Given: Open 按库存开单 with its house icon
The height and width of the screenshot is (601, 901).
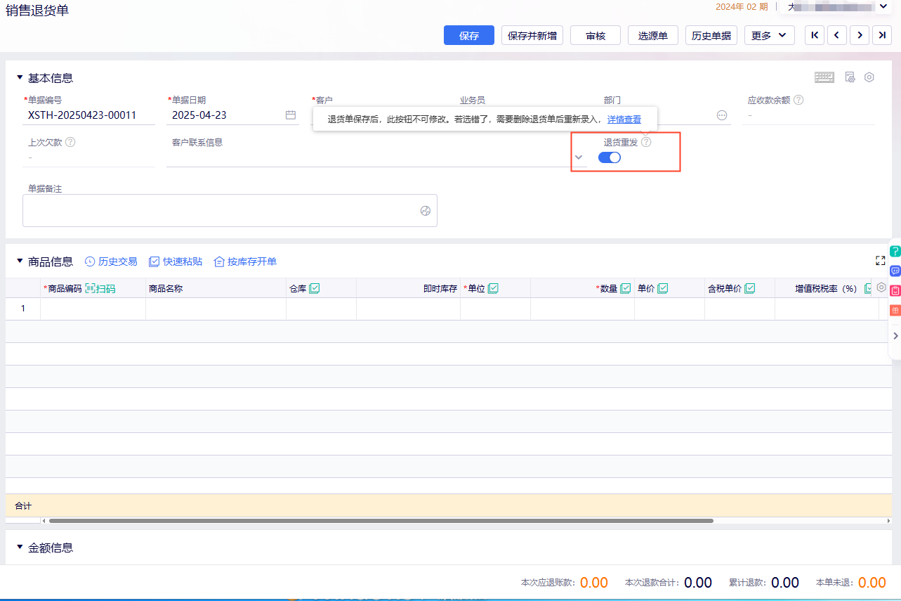Looking at the screenshot, I should pyautogui.click(x=245, y=261).
